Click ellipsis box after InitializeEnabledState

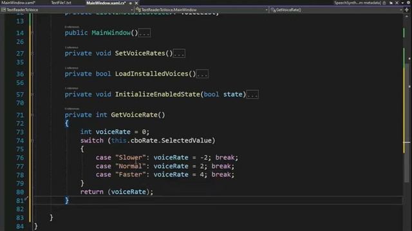252,94
